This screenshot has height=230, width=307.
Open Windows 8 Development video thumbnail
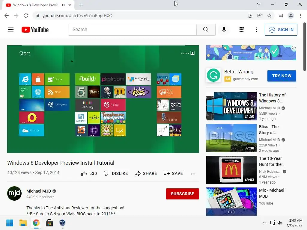[231, 106]
